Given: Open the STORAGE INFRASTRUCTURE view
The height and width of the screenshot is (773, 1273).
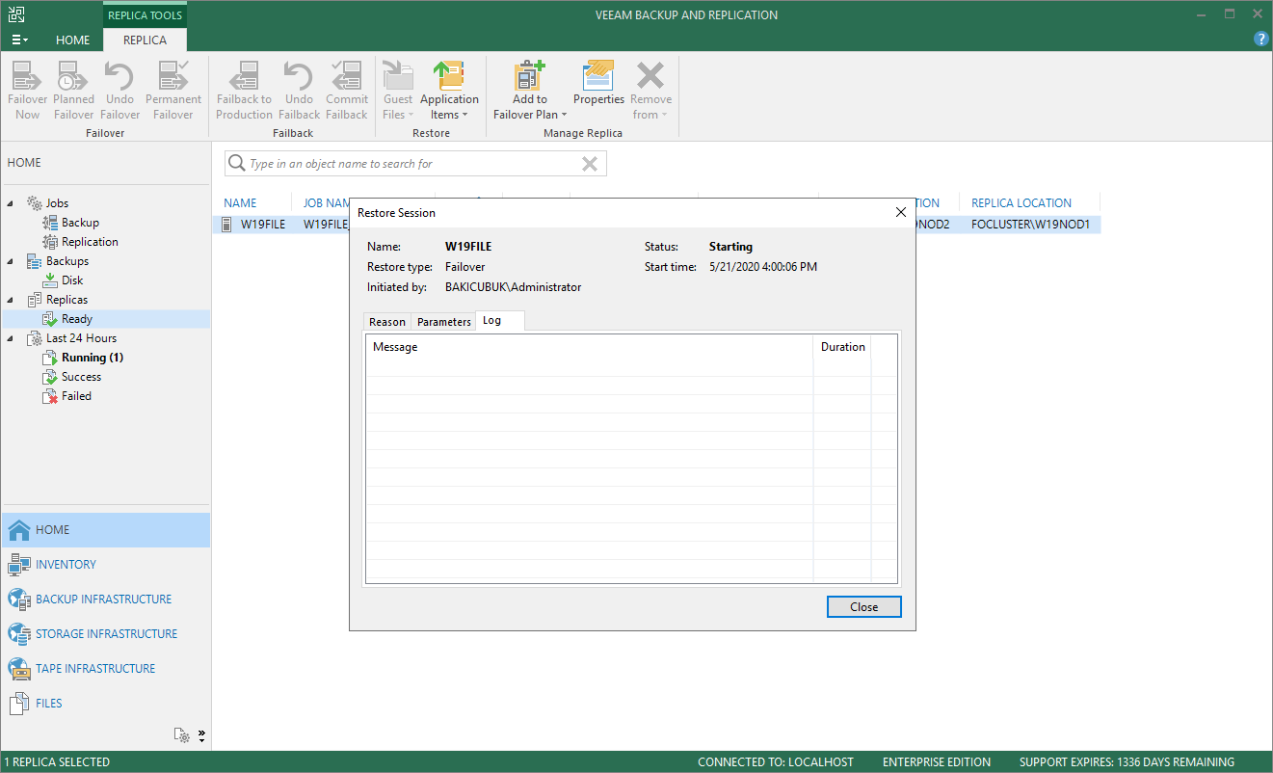Looking at the screenshot, I should (x=105, y=634).
